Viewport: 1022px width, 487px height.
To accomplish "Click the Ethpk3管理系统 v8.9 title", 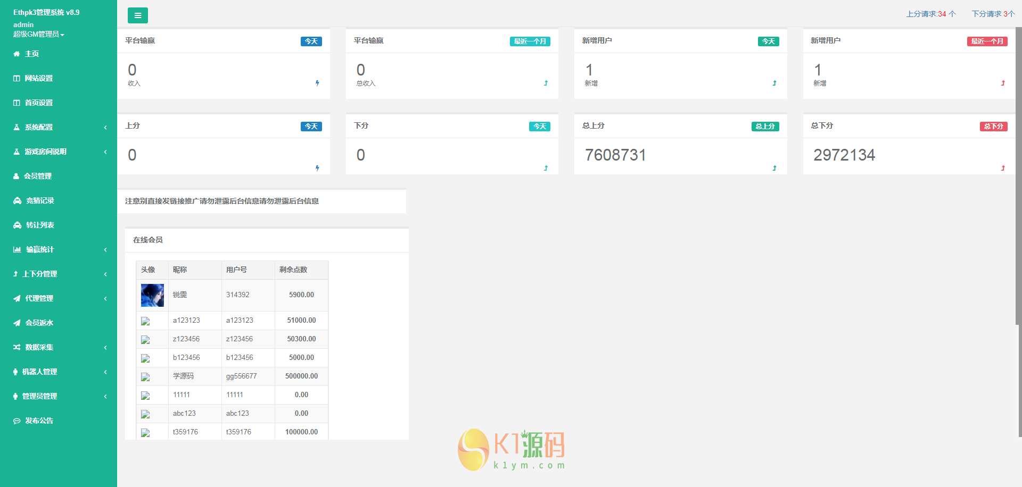I will pos(46,12).
